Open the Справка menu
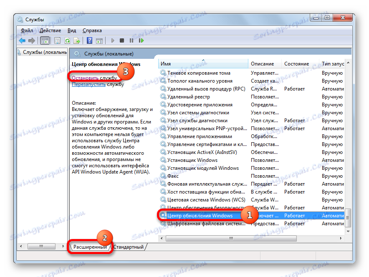The height and width of the screenshot is (277, 369). 92,30
